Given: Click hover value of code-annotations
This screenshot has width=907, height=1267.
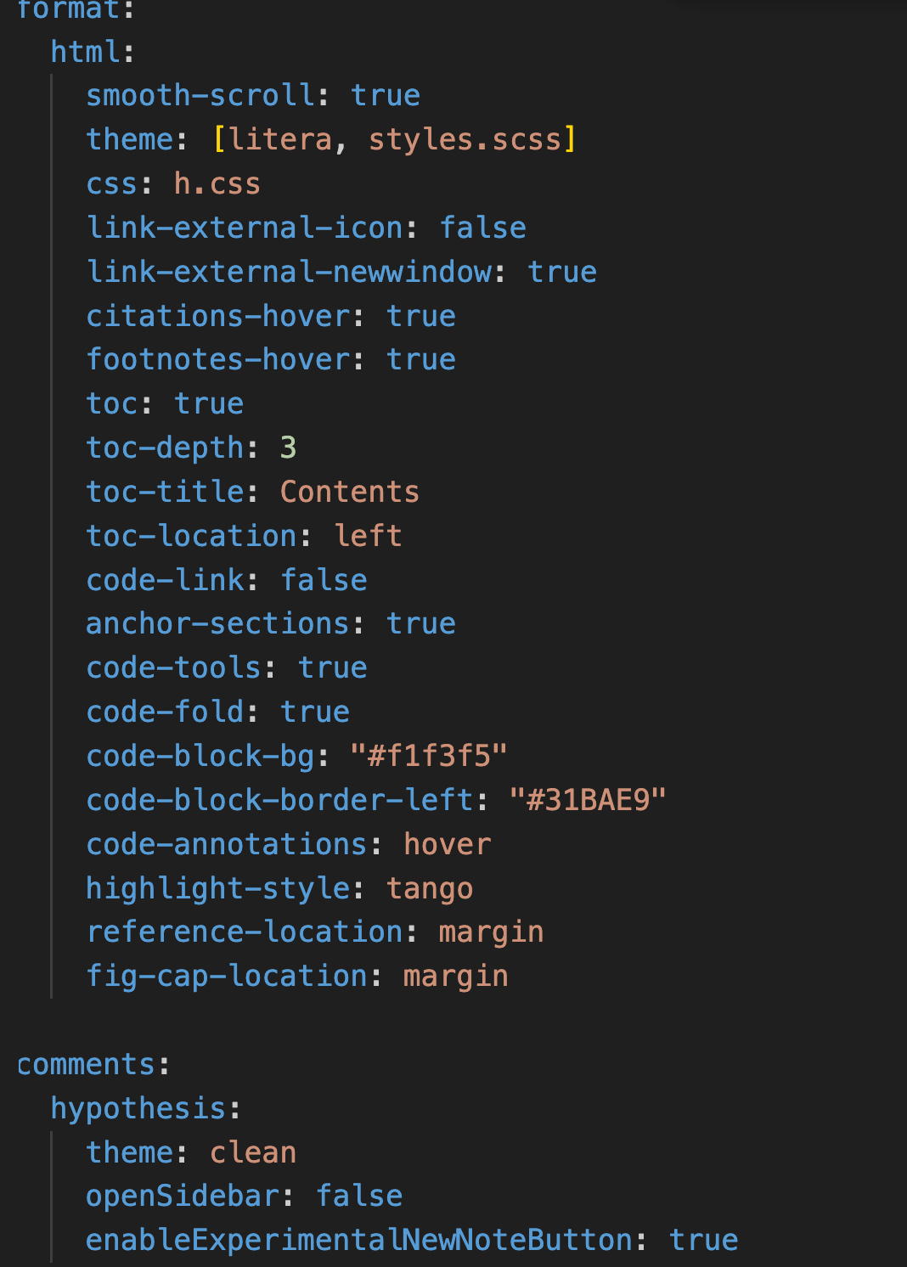Looking at the screenshot, I should (x=447, y=844).
